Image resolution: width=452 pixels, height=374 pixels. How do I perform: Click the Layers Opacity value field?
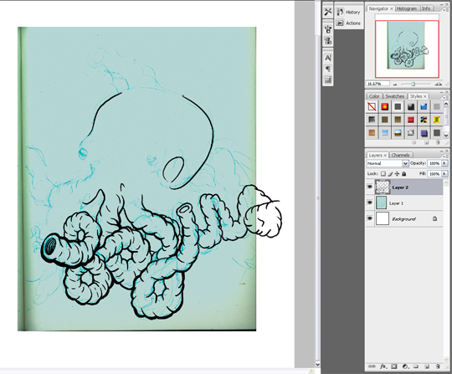pyautogui.click(x=434, y=163)
